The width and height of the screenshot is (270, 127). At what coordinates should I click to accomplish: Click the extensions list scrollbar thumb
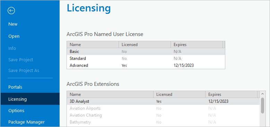[x=262, y=106]
